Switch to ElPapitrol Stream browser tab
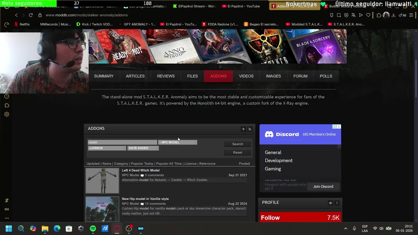 (x=194, y=6)
